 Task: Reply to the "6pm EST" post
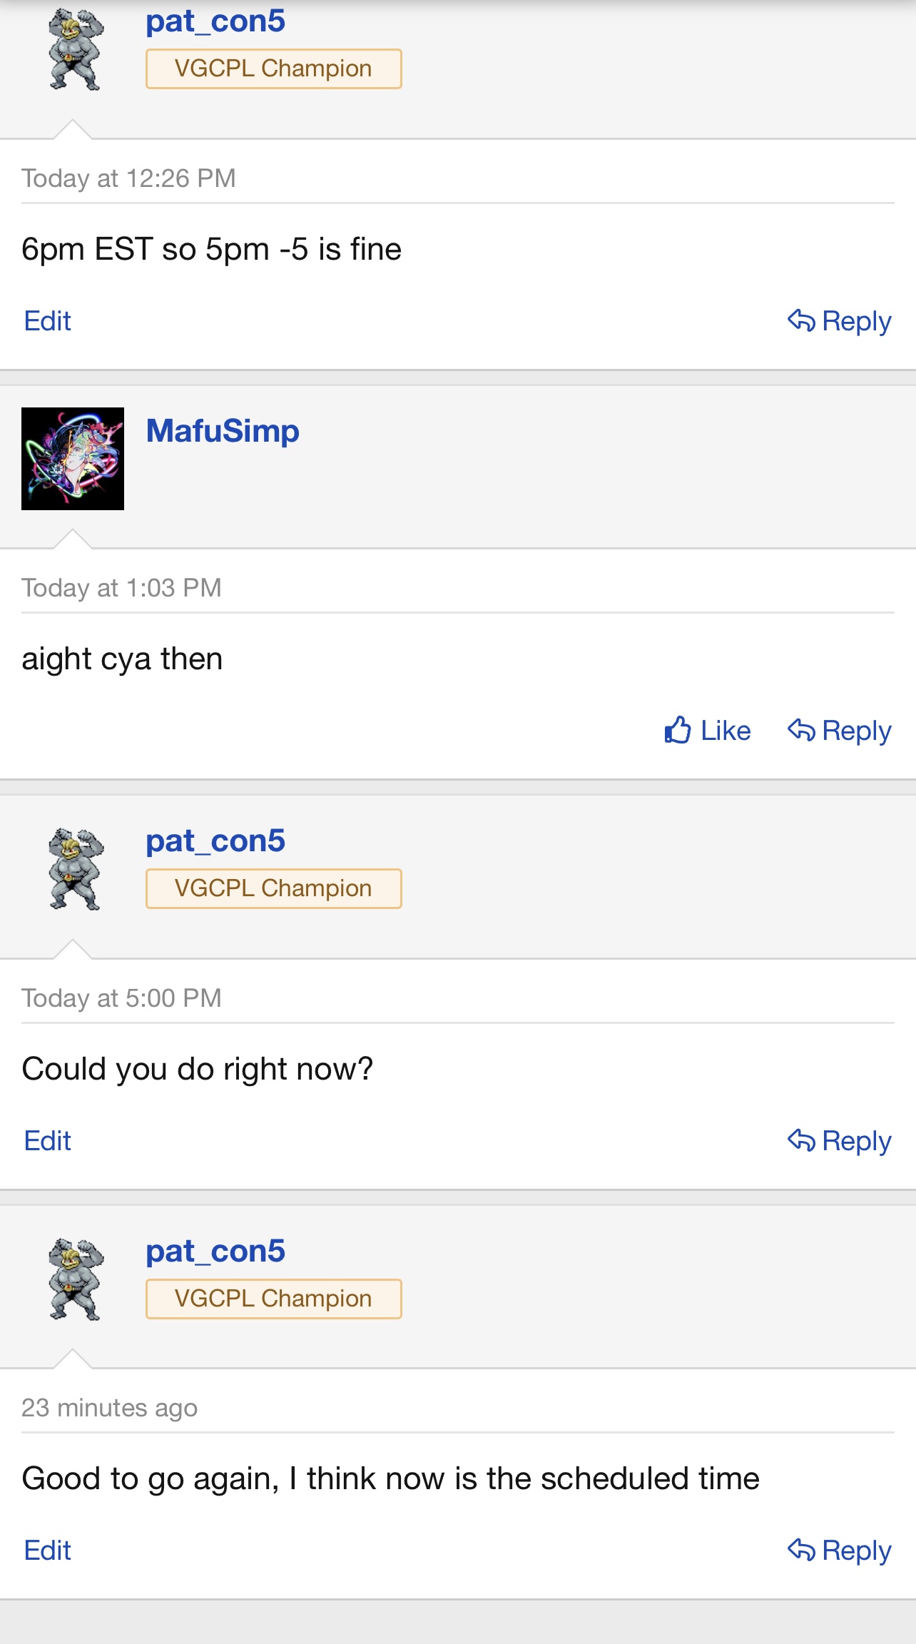click(x=840, y=321)
